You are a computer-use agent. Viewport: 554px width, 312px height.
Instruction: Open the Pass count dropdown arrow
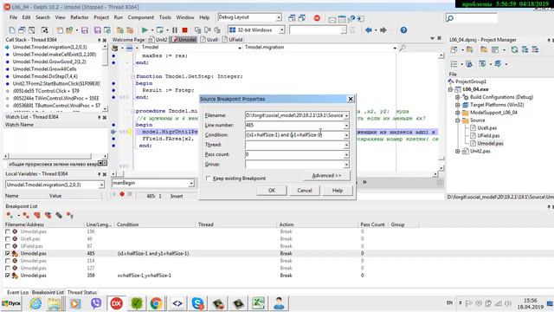click(x=346, y=154)
